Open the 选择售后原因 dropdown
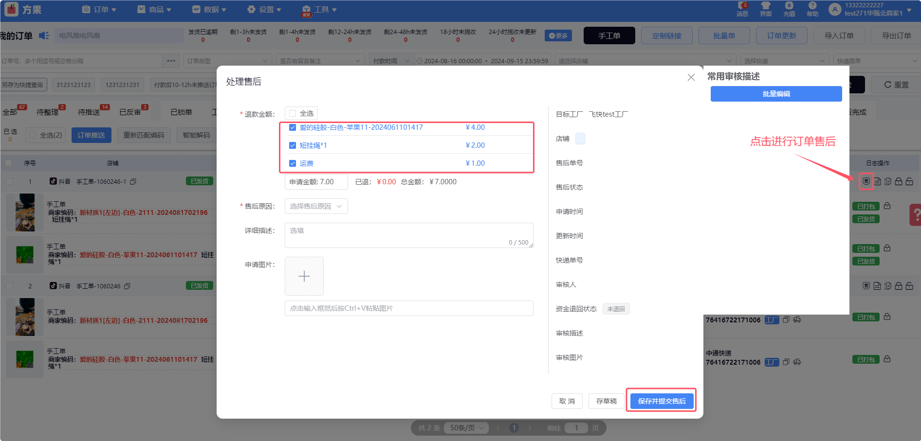The image size is (921, 441). tap(316, 206)
